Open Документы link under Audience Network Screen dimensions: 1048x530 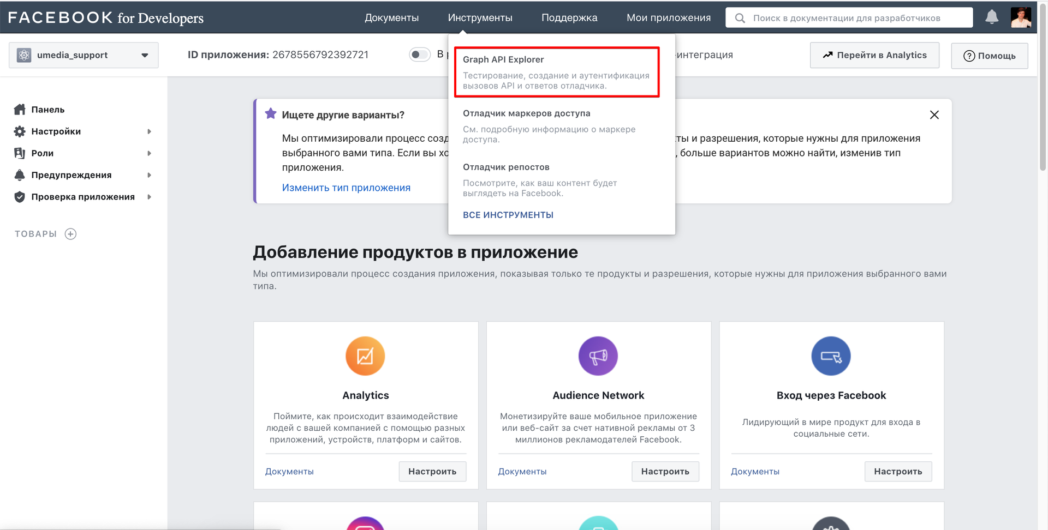coord(522,472)
